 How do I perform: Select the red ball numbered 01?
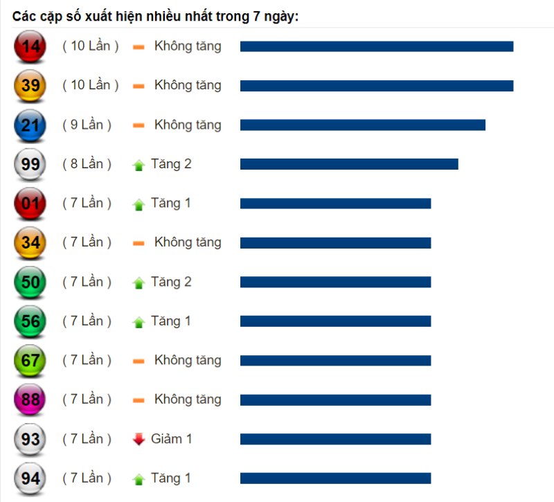click(x=30, y=203)
